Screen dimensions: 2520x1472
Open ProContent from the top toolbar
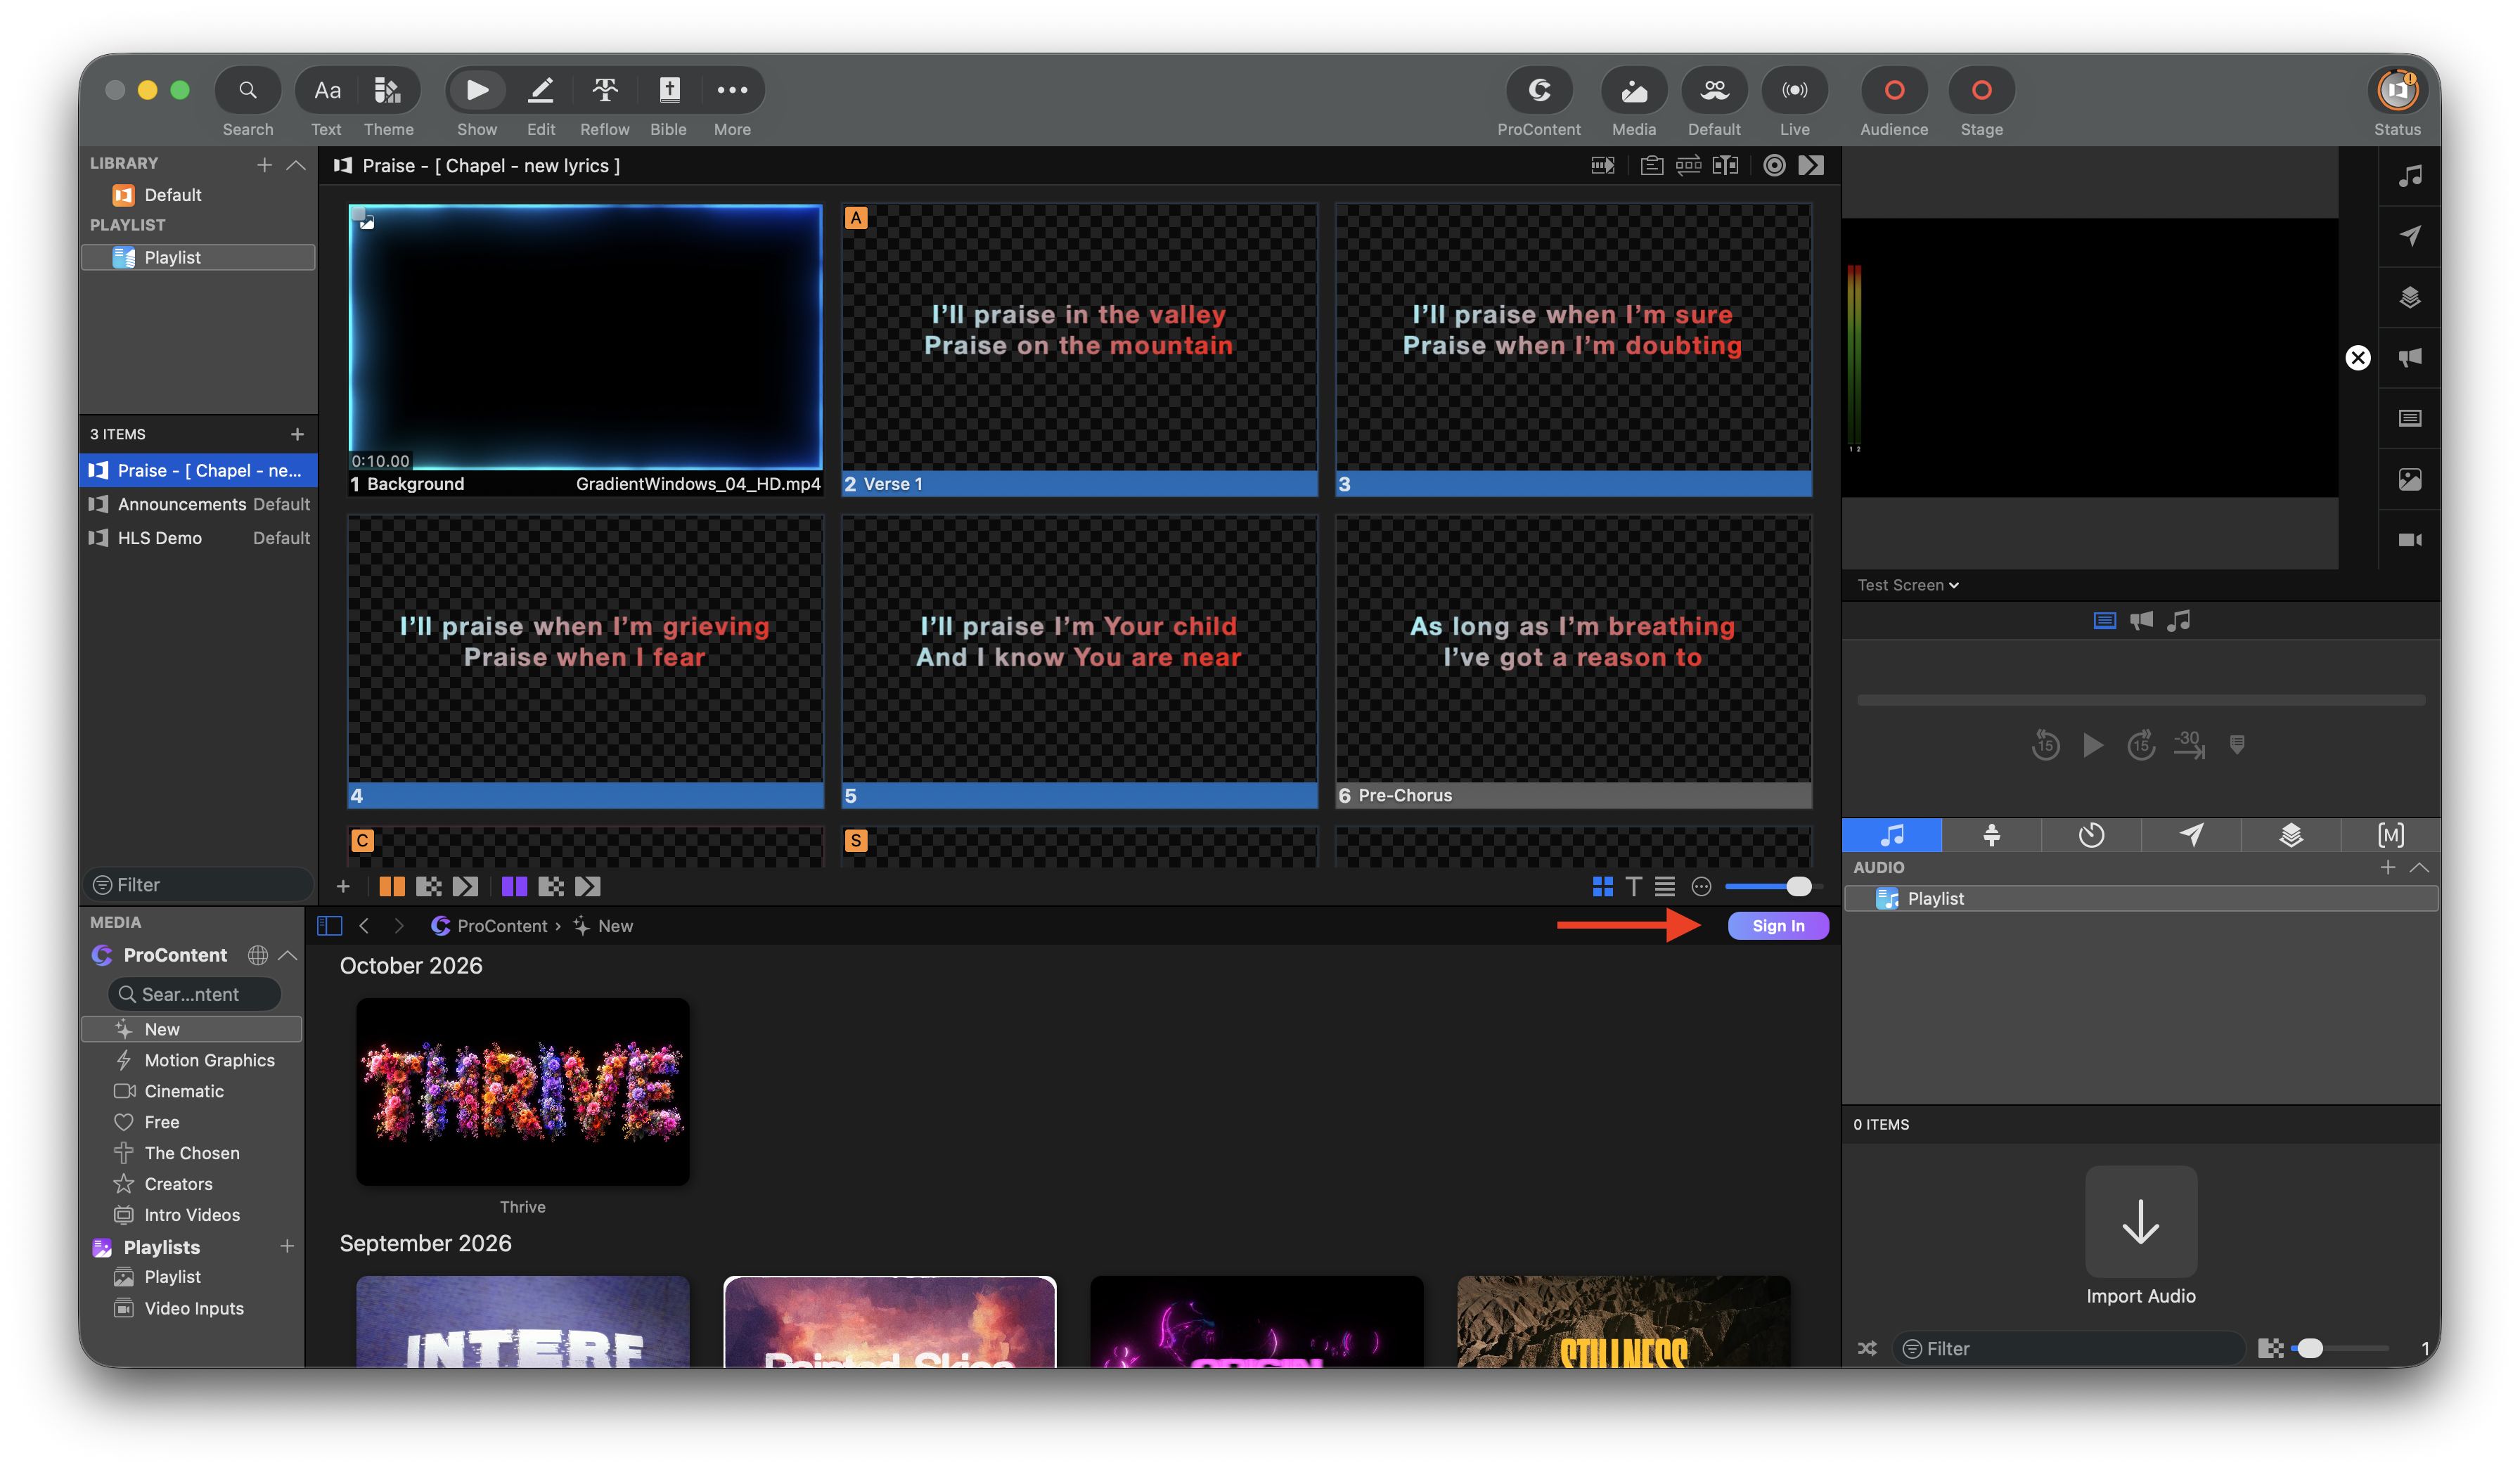[x=1539, y=91]
